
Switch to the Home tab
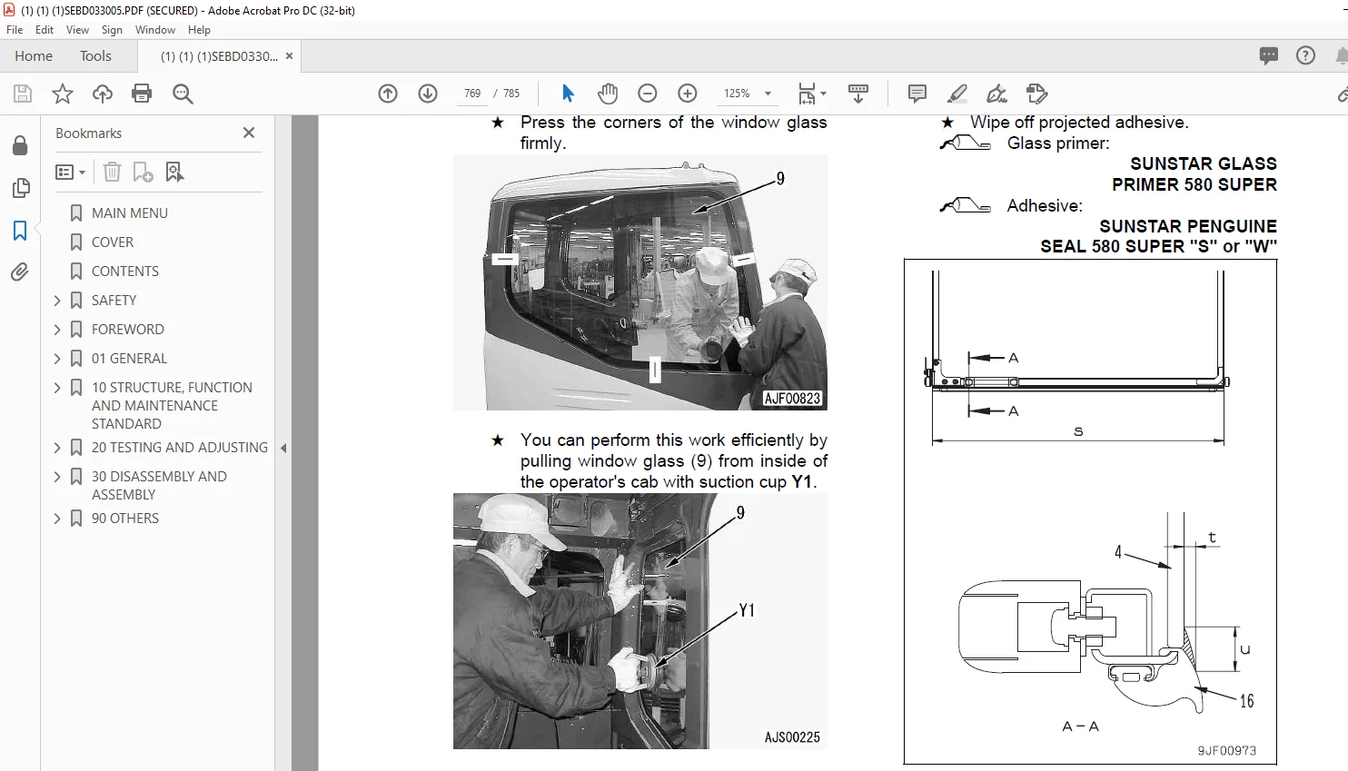tap(34, 56)
